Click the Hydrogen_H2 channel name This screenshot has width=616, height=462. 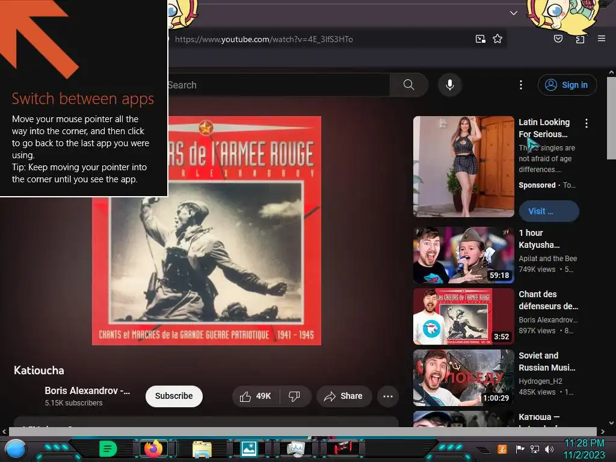coord(541,381)
